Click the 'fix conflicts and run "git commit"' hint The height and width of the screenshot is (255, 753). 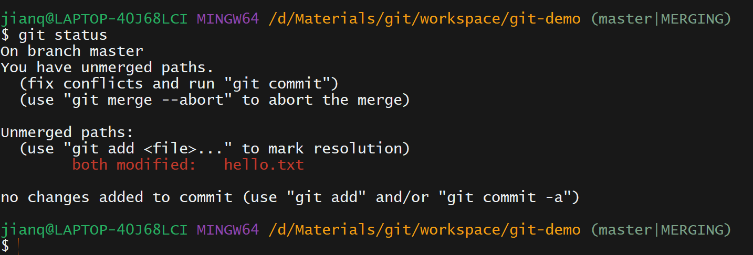tap(179, 83)
